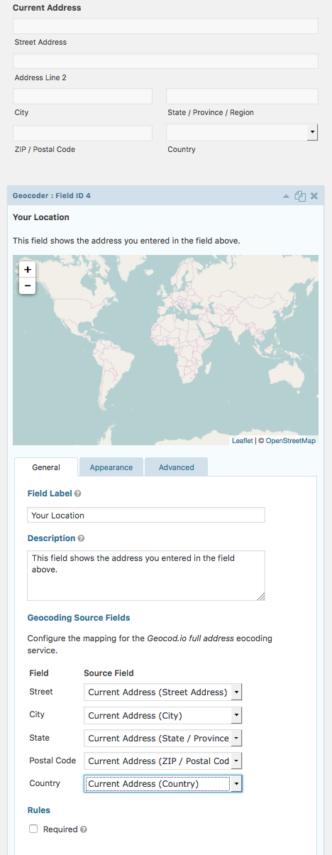The image size is (332, 855).
Task: Zoom in on the map
Action: pos(28,270)
